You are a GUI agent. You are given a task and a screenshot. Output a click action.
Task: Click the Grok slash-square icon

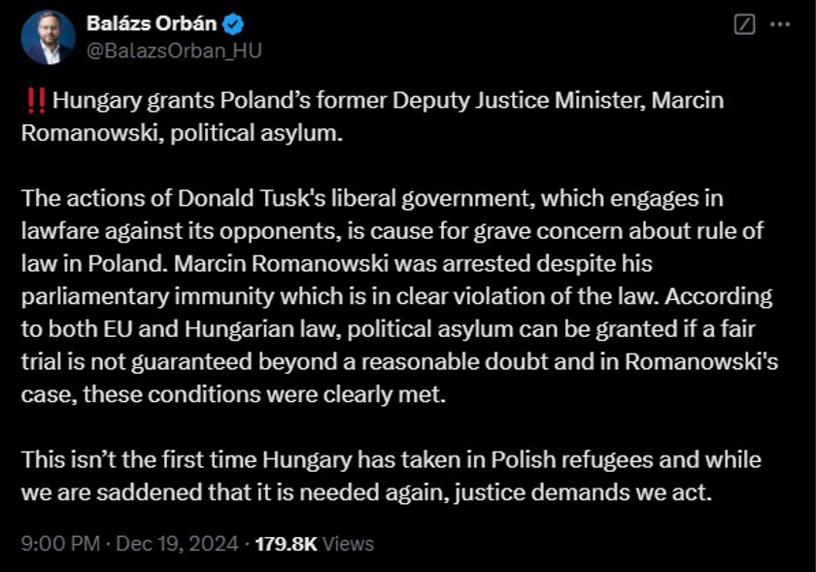point(744,24)
